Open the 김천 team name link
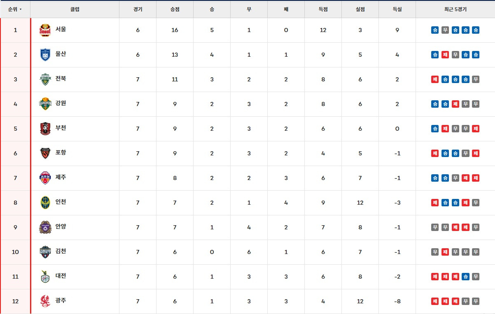The width and height of the screenshot is (495, 314). [61, 252]
